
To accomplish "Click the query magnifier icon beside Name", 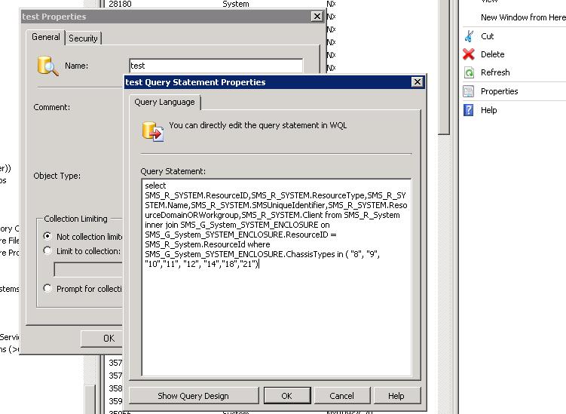I will (x=47, y=66).
